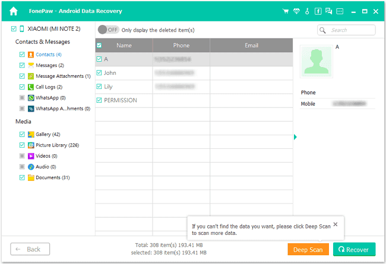Uncheck the Messages (2) checkbox
Screen dimensions: 386x264
[x=22, y=65]
